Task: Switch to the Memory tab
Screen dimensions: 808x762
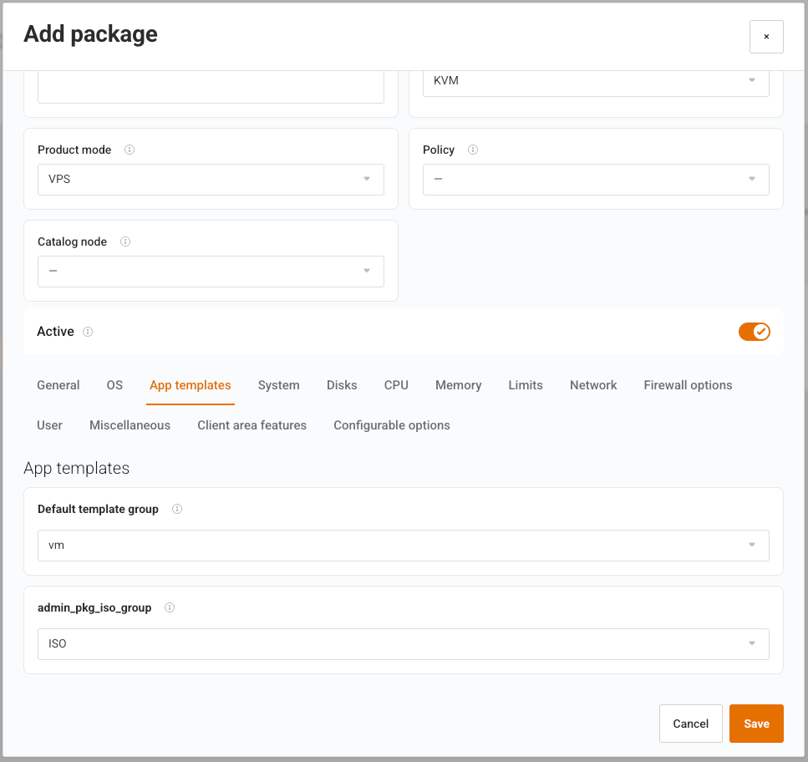Action: [x=458, y=385]
